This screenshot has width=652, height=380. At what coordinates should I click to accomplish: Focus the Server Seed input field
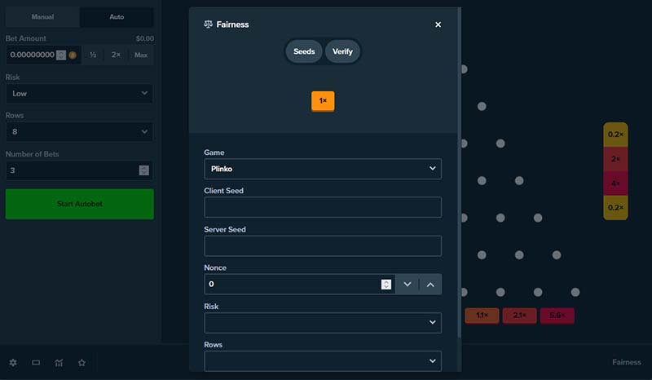coord(323,246)
